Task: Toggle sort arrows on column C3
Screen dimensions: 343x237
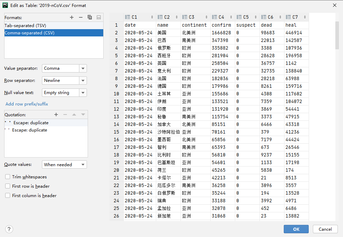Action: click(x=206, y=17)
